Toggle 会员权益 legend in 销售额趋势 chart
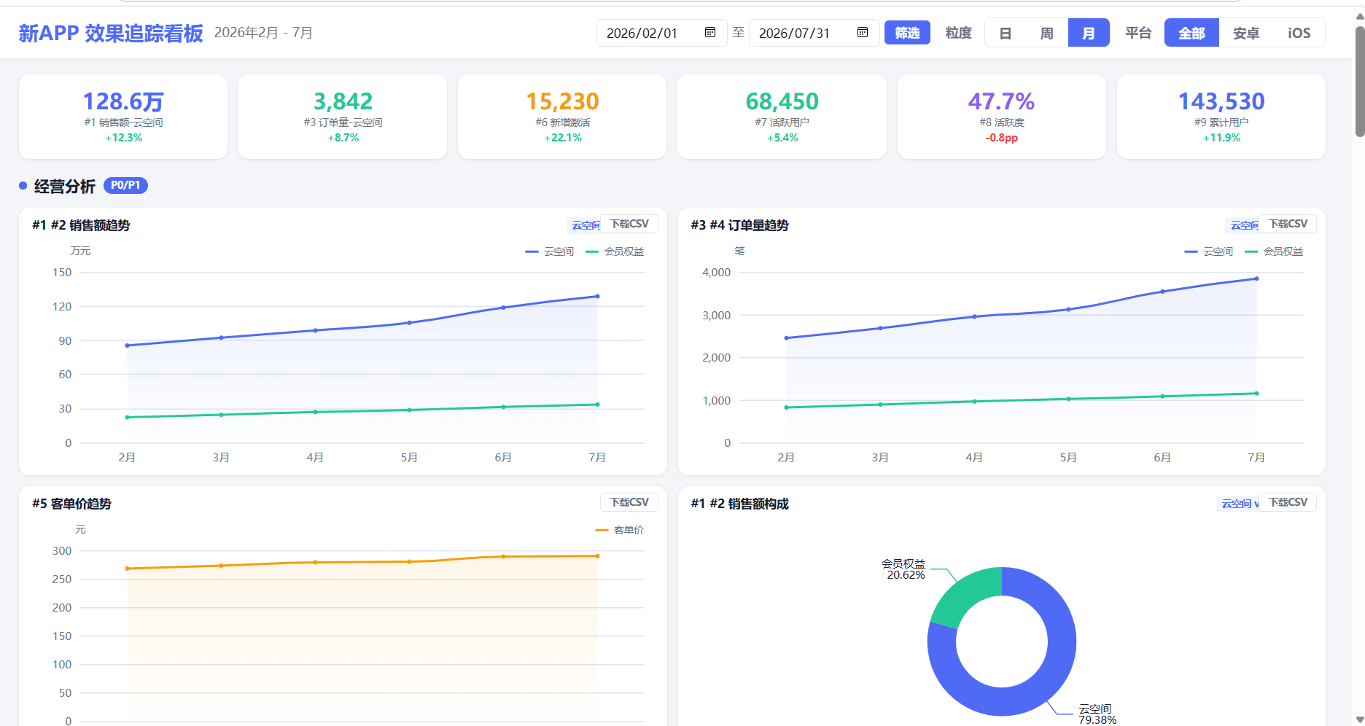The image size is (1365, 726). tap(615, 251)
